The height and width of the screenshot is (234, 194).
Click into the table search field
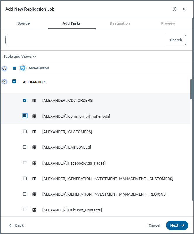click(85, 40)
